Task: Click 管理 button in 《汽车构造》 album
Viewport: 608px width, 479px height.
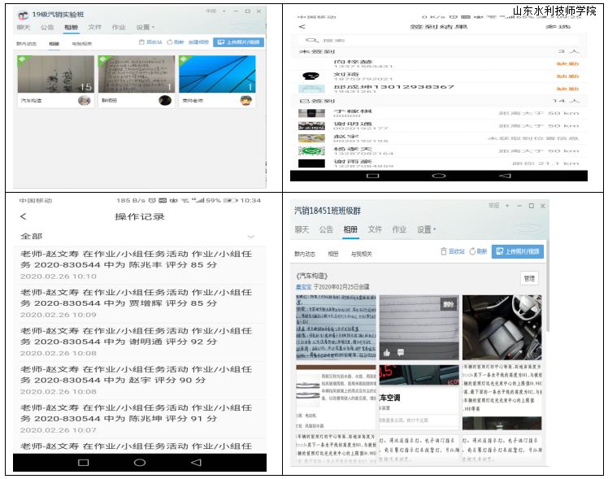Action: point(529,278)
